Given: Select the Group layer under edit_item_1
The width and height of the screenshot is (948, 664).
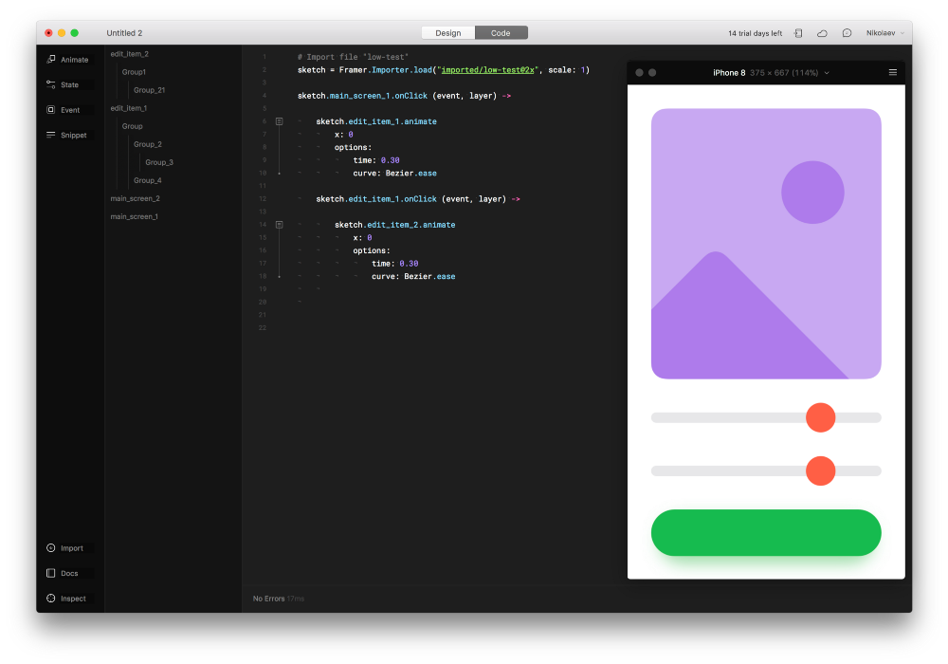Looking at the screenshot, I should point(133,126).
